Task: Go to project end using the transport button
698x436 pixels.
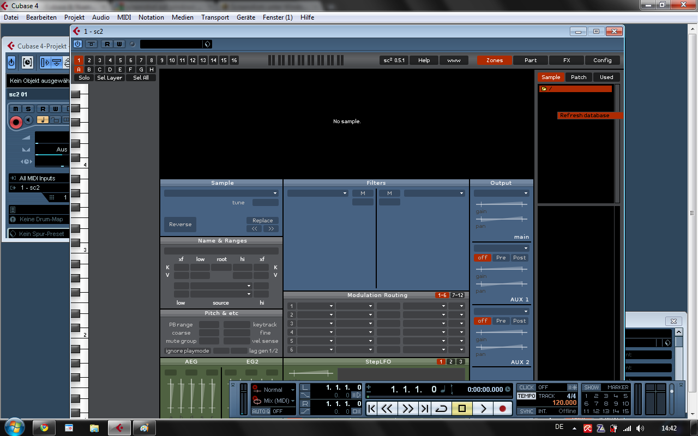Action: pos(424,408)
